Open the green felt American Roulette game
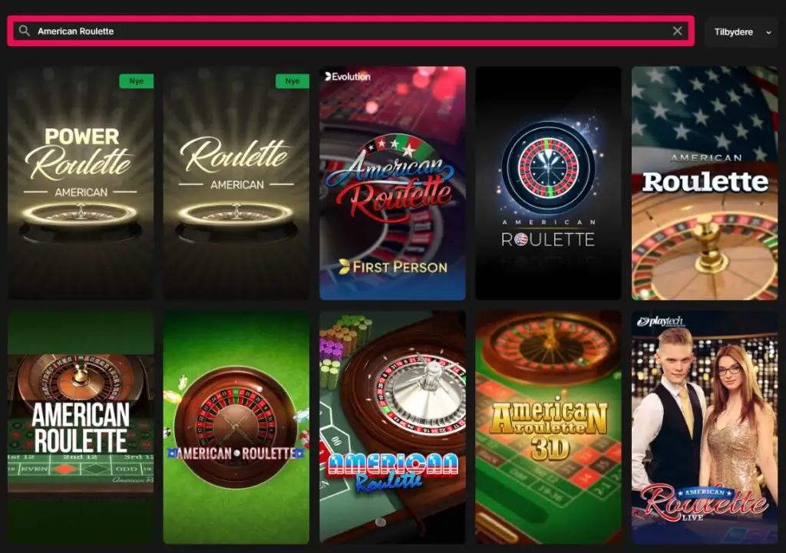 236,427
